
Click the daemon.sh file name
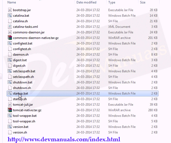point(21,54)
